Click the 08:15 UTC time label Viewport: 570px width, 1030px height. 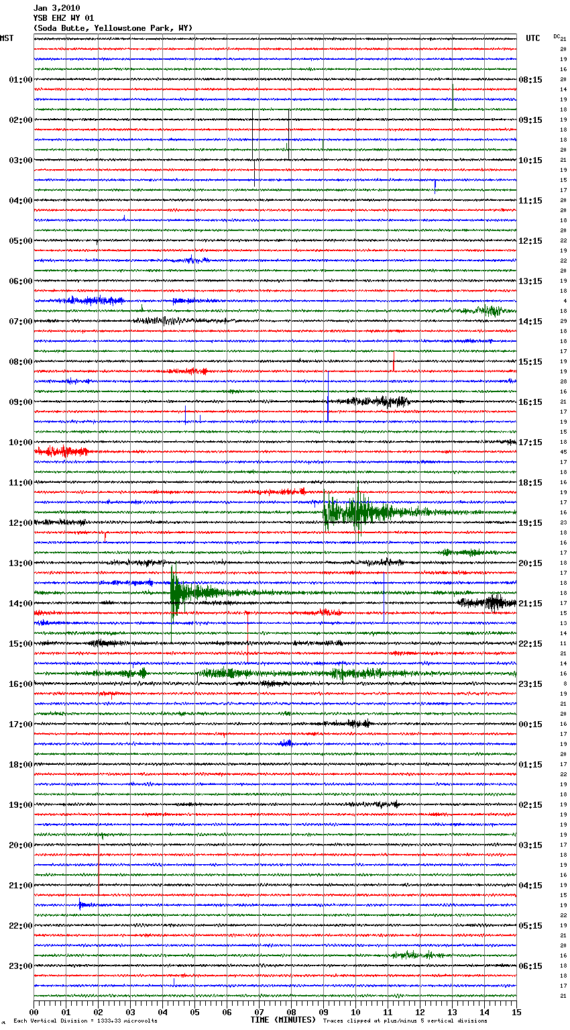coord(530,80)
